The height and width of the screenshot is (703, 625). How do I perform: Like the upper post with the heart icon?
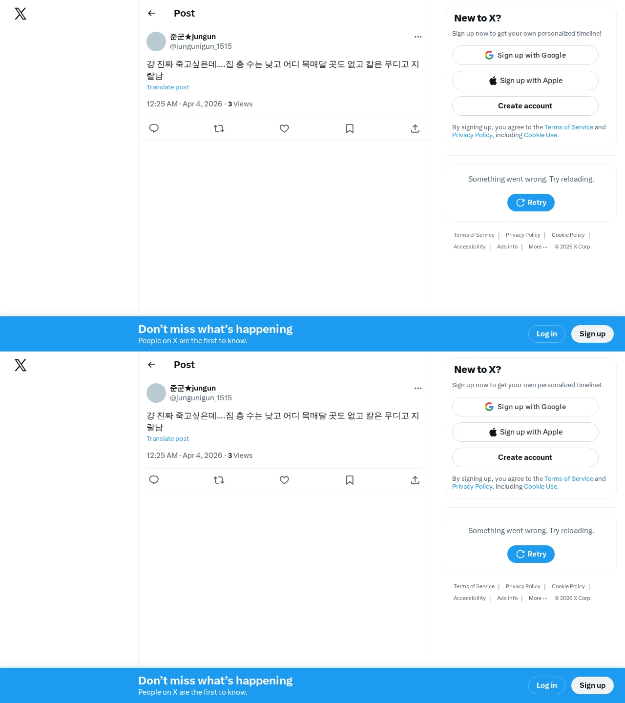[x=284, y=128]
